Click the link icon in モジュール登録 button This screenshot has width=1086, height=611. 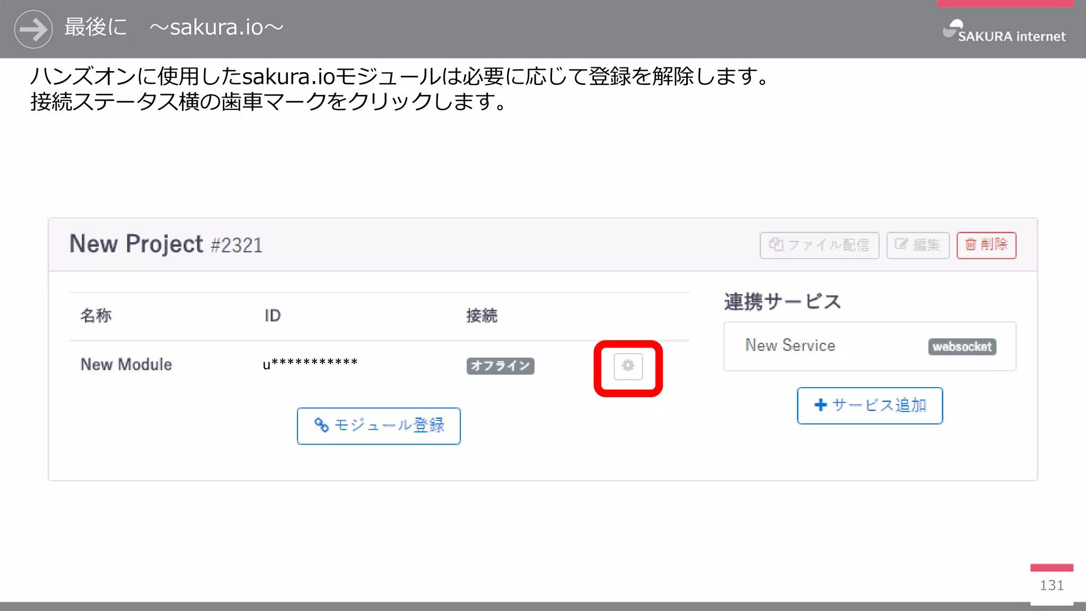321,425
